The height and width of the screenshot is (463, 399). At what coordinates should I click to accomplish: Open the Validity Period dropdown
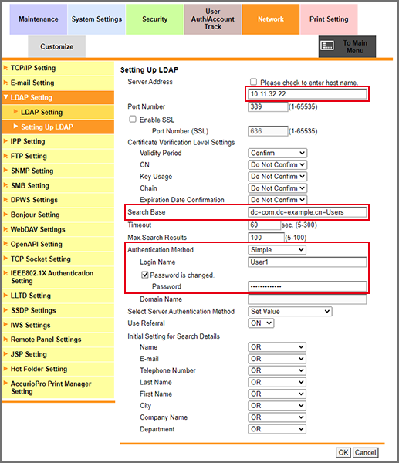point(278,154)
